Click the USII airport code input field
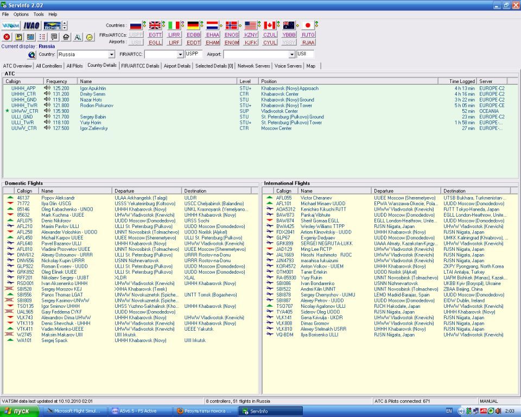521x417 pixels. [305, 54]
